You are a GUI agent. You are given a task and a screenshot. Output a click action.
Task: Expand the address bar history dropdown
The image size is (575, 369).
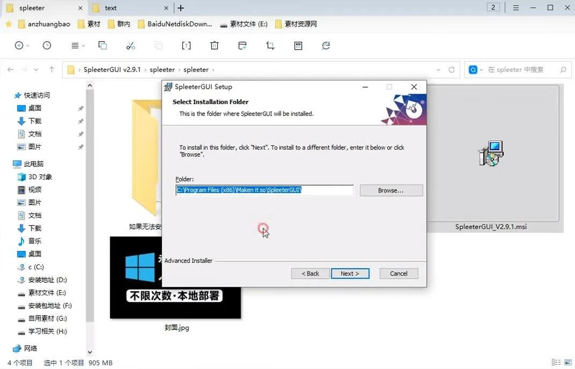[x=438, y=70]
